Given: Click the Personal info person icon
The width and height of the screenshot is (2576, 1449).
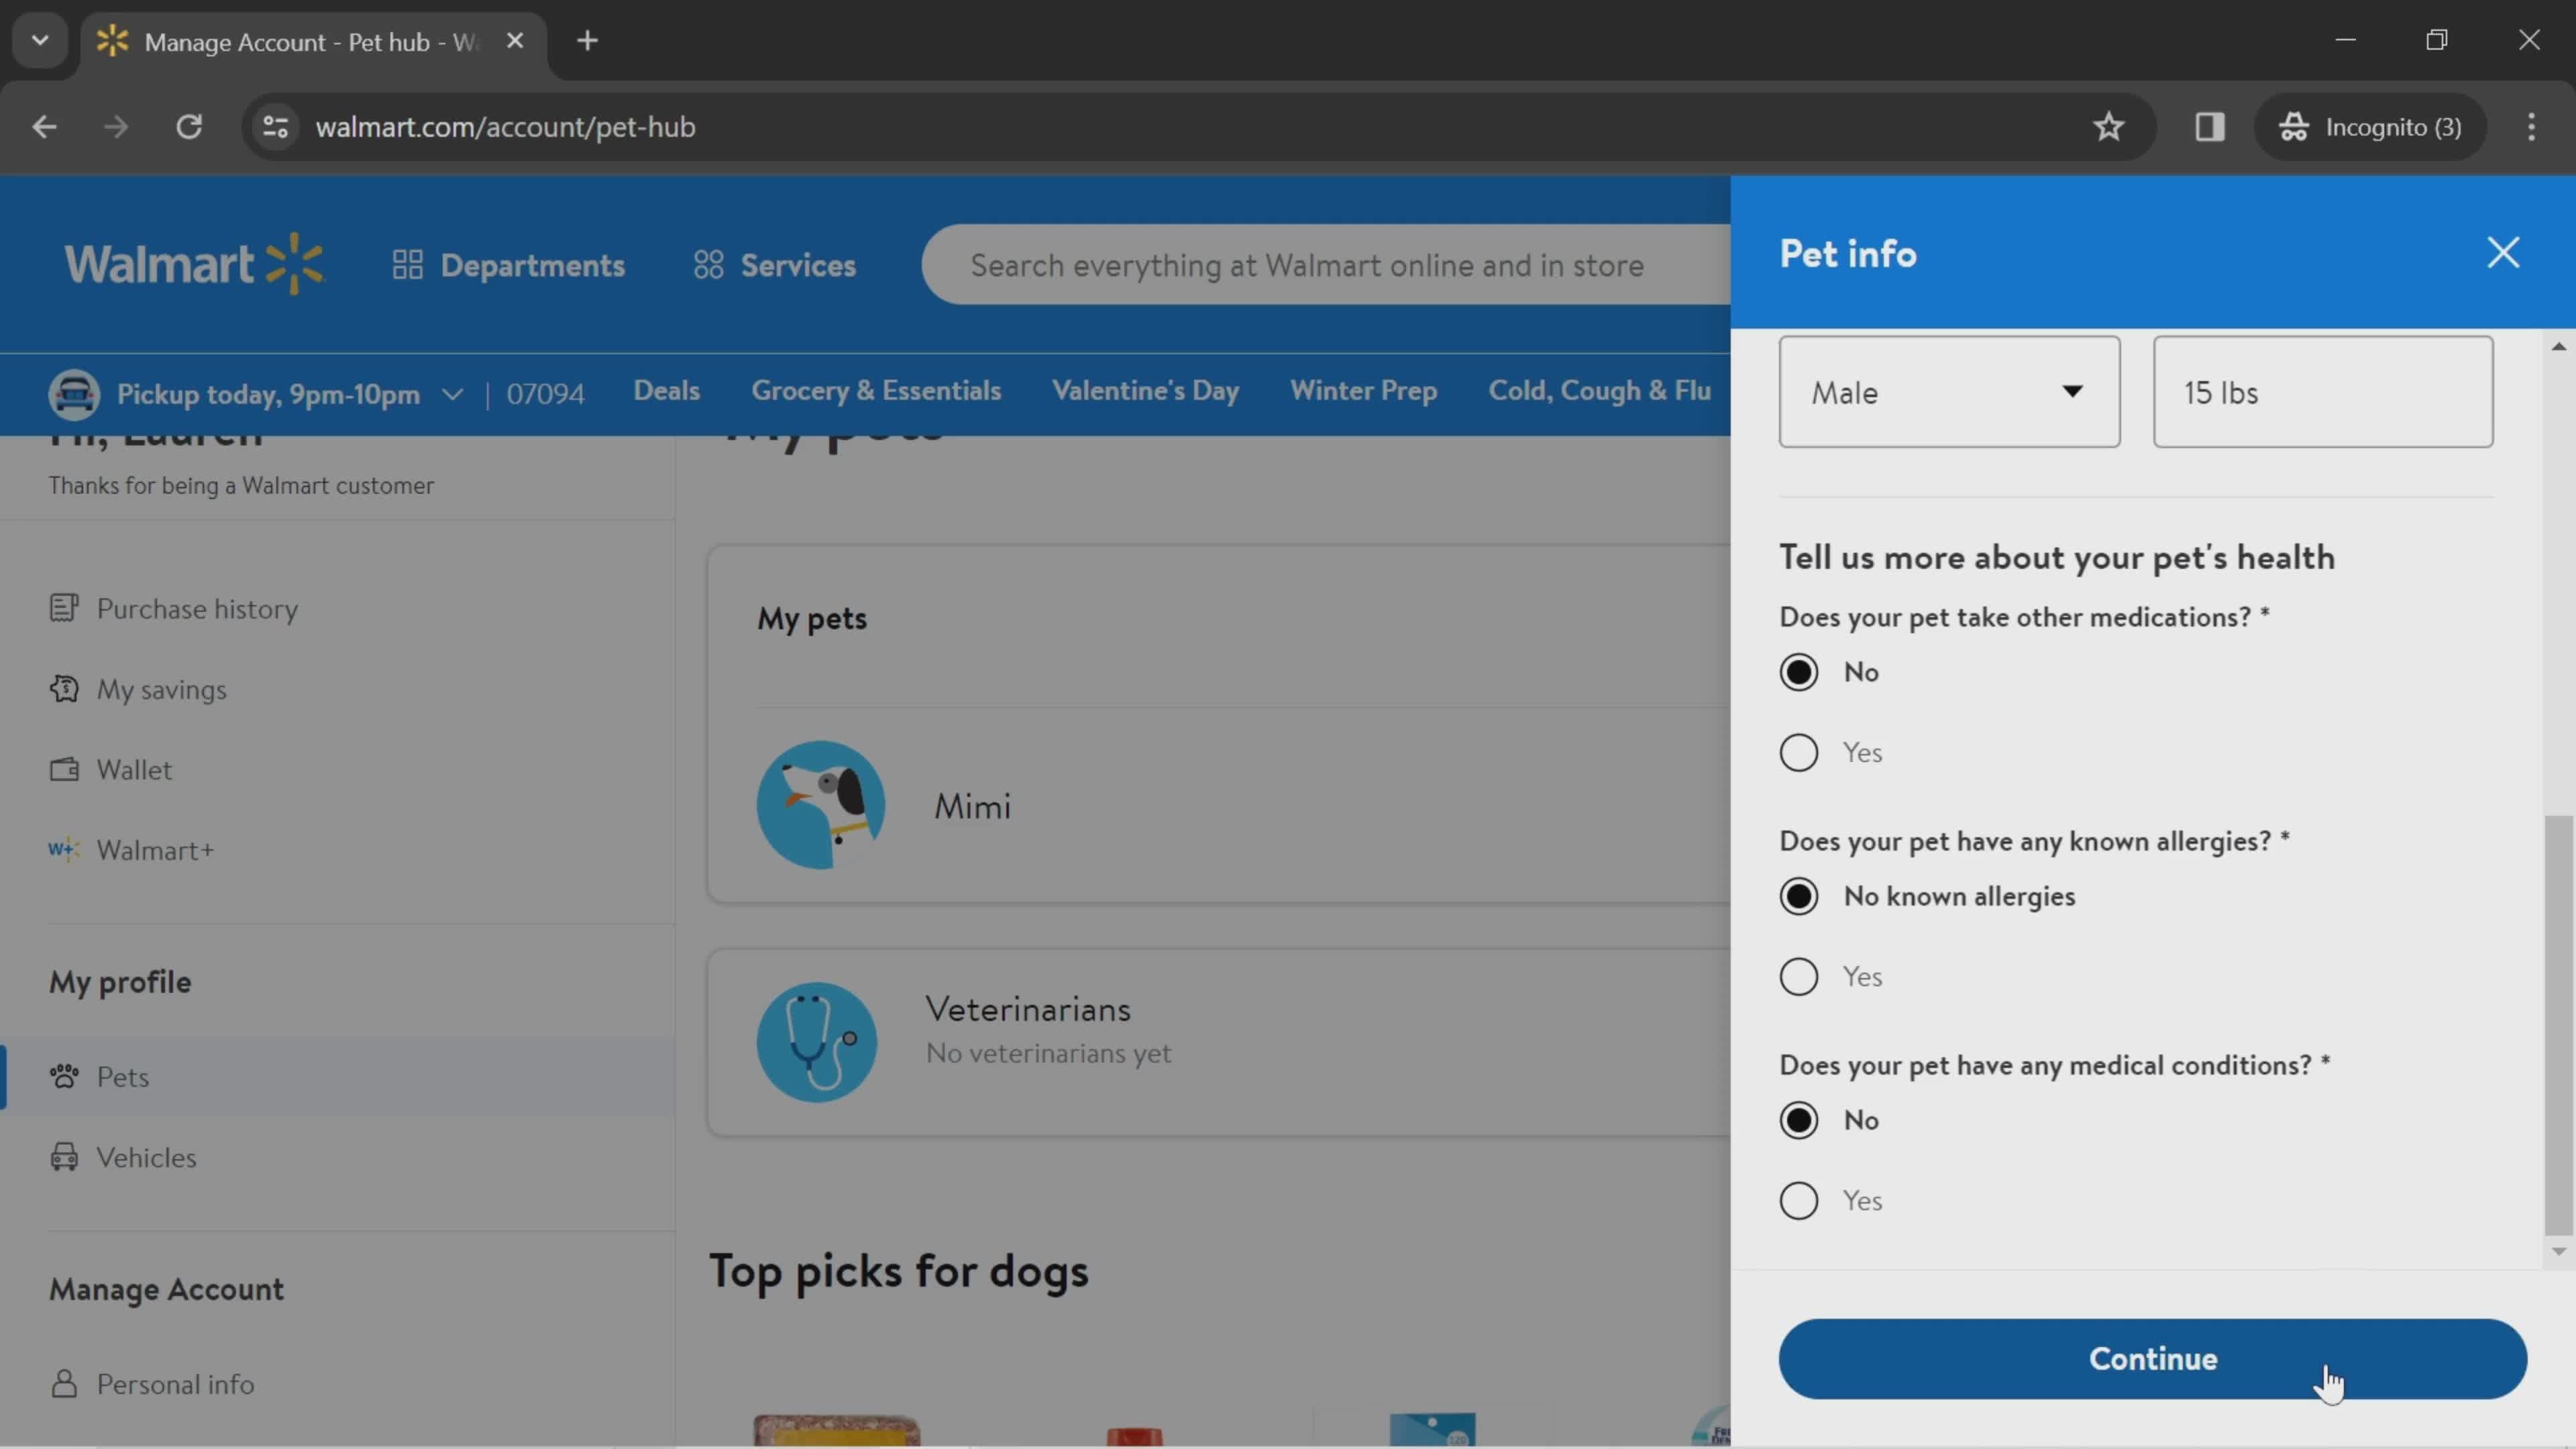Looking at the screenshot, I should [x=64, y=1384].
